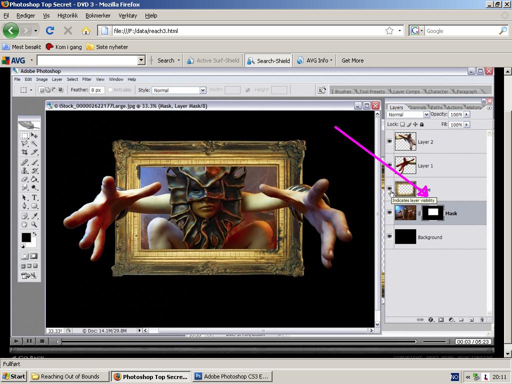Select the Rectangular Marquee tool

click(24, 135)
